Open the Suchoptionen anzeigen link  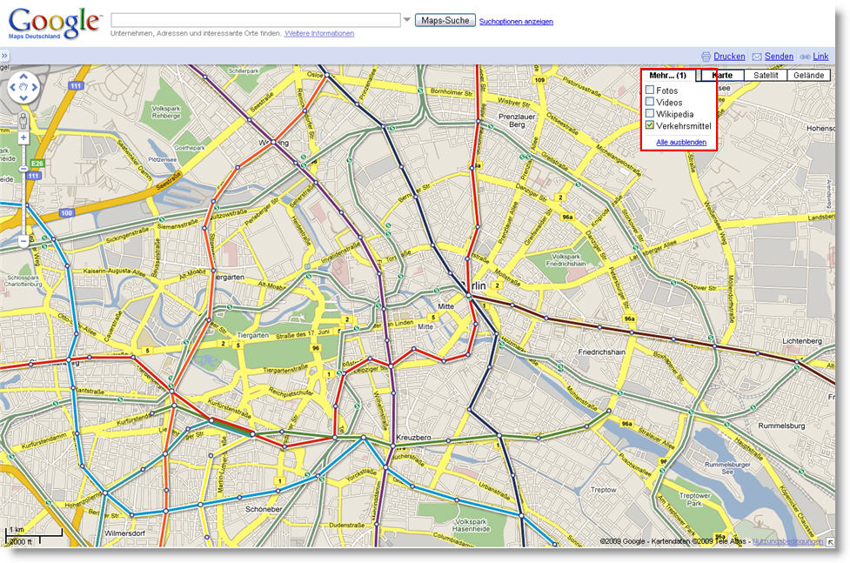point(514,21)
